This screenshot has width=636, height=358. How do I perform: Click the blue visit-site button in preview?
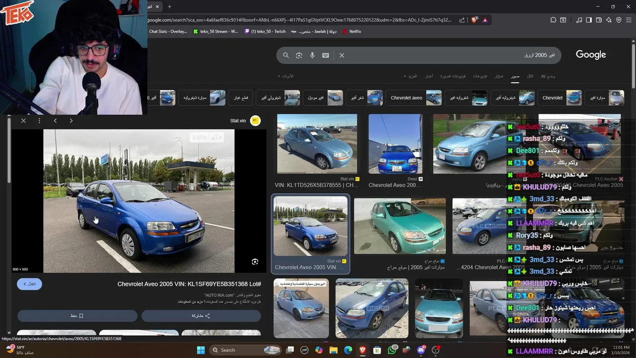29,284
